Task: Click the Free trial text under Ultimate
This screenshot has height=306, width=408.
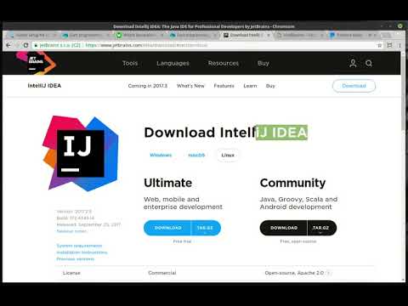Action: (x=182, y=241)
